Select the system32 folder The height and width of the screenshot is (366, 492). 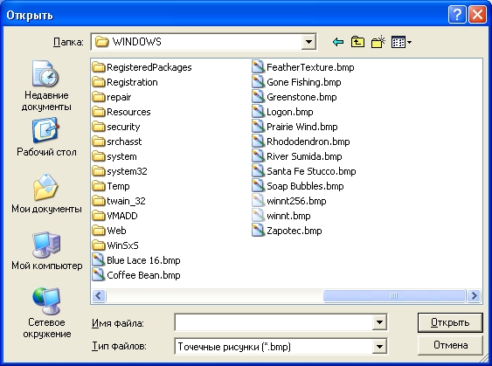click(x=120, y=171)
